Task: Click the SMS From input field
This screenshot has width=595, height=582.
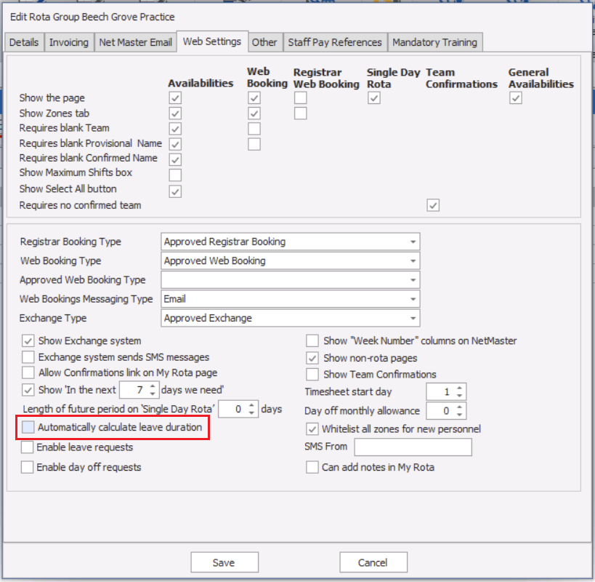Action: point(413,447)
